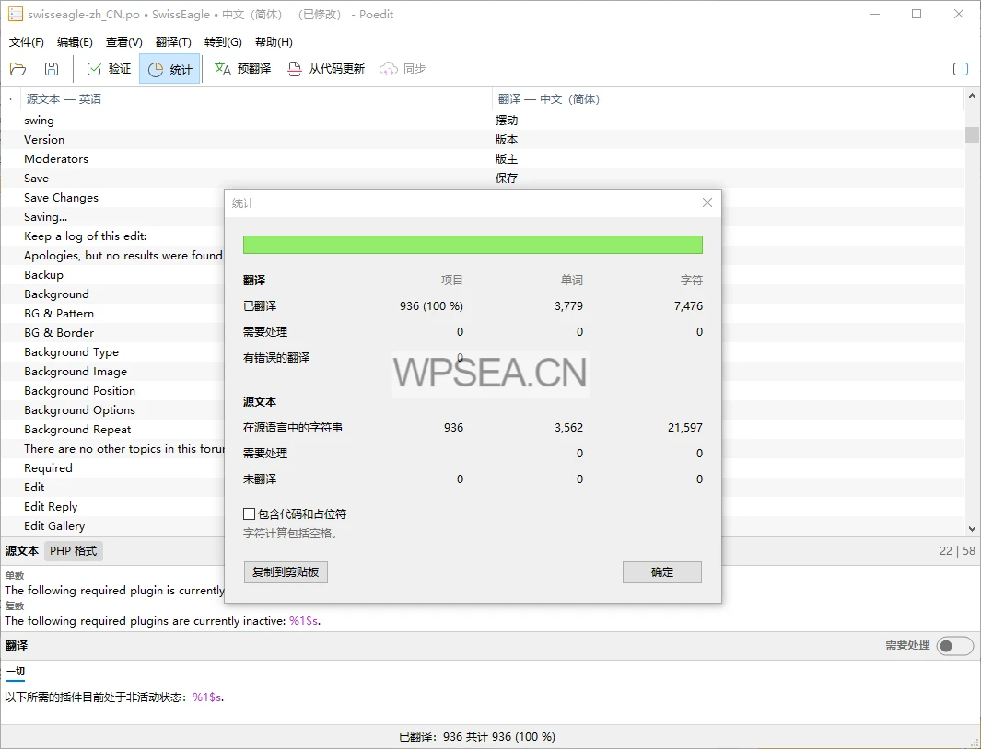Viewport: 981px width, 749px height.
Task: Toggle the 需要处理 switch
Action: coord(954,646)
